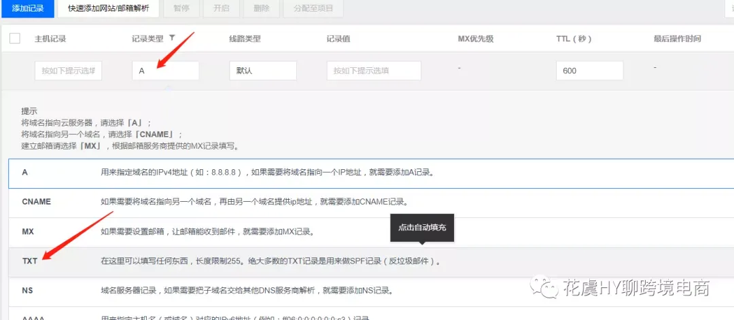Open the 记录类型 filter icon
Viewport: 734px width, 320px height.
172,38
